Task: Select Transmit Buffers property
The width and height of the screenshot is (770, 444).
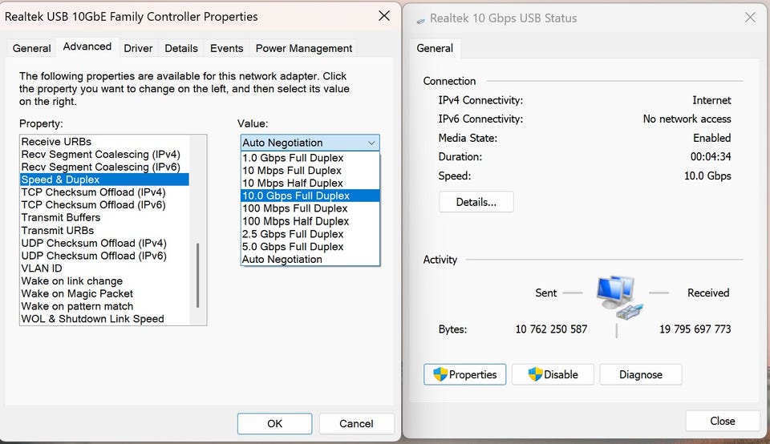Action: point(104,218)
